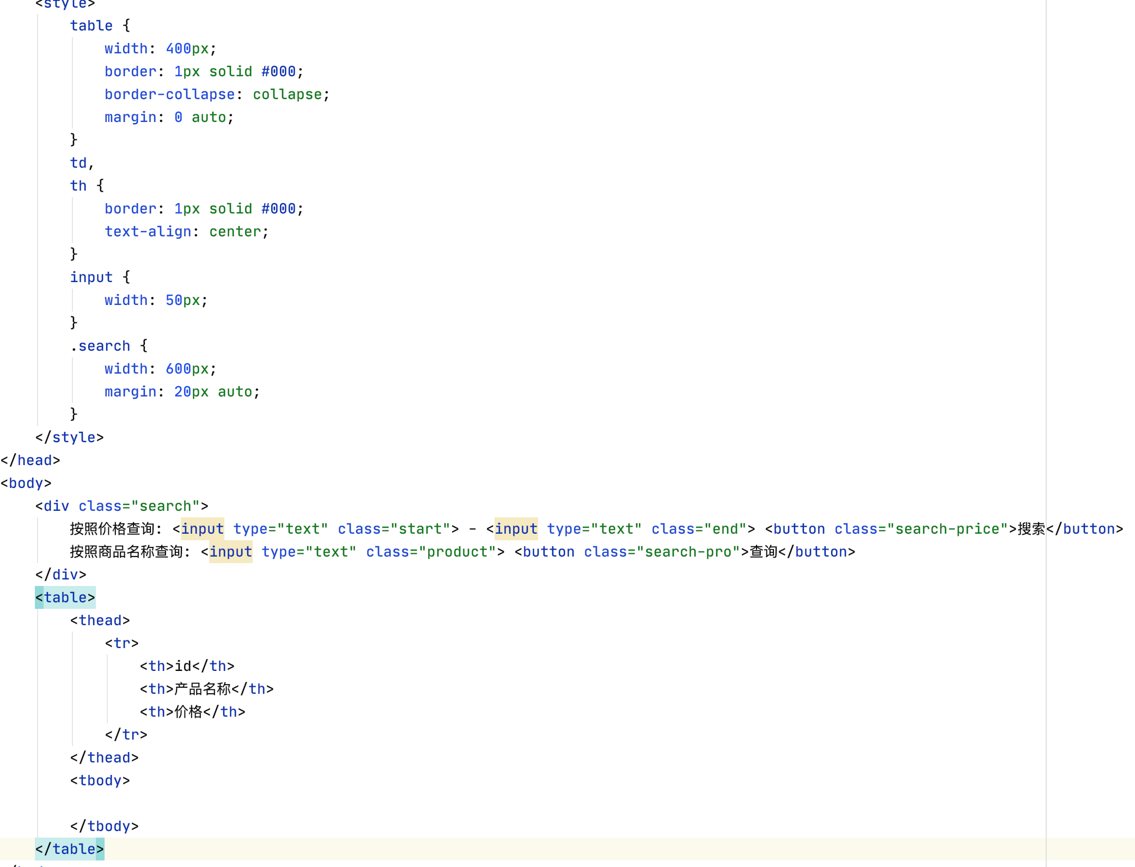Viewport: 1135px width, 867px height.
Task: Click the highlighted input before class "end"
Action: [x=516, y=529]
